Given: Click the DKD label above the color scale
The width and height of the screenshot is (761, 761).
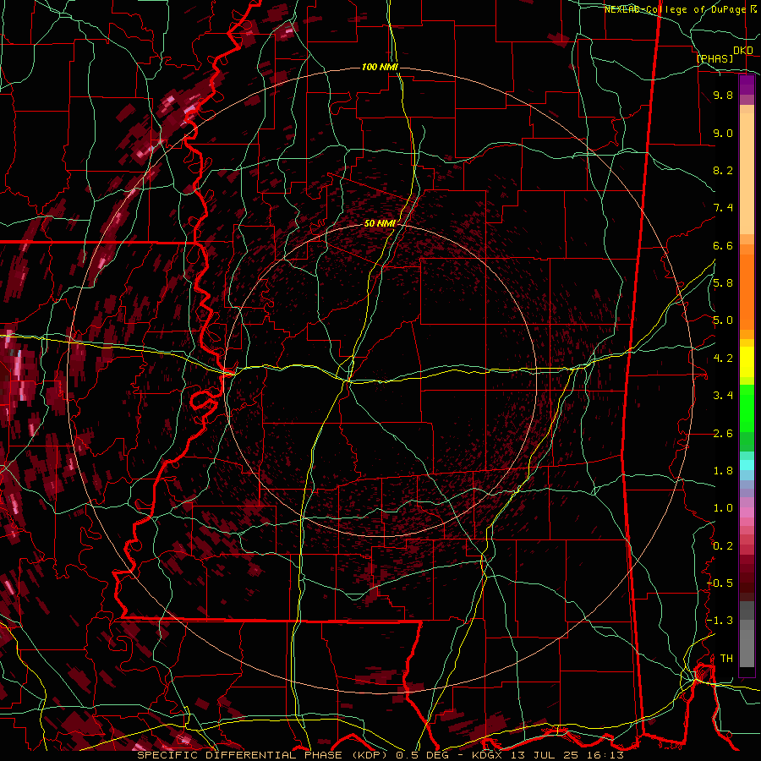Looking at the screenshot, I should (743, 51).
